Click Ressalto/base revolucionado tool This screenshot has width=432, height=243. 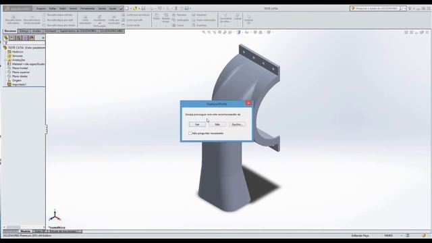pyautogui.click(x=32, y=20)
